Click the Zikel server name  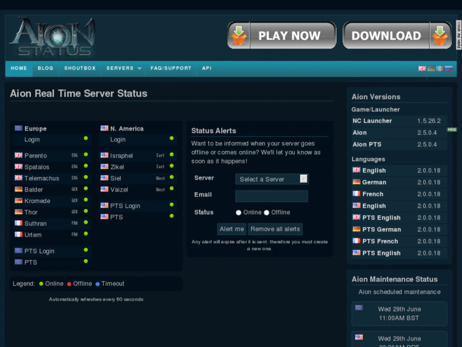(117, 167)
